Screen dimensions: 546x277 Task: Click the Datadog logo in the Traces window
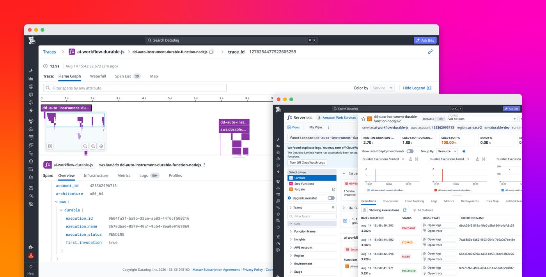click(x=32, y=41)
